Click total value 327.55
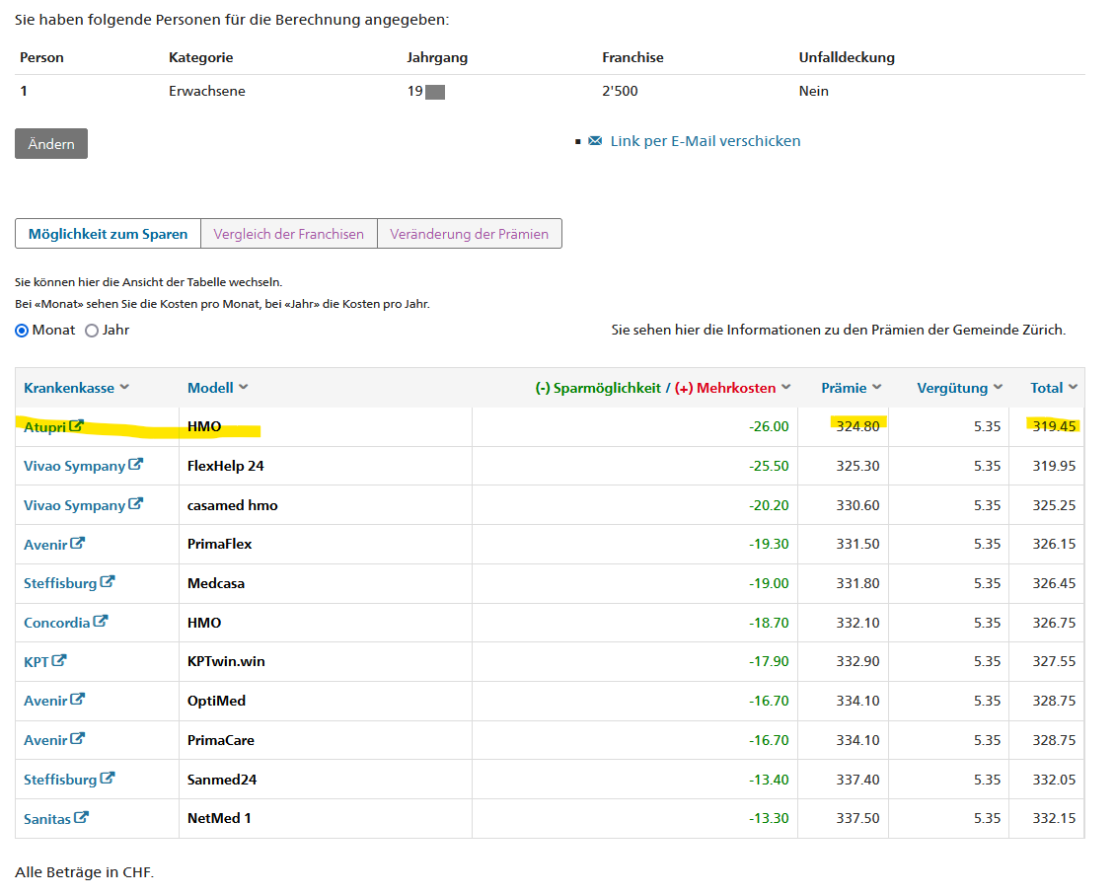 1054,661
